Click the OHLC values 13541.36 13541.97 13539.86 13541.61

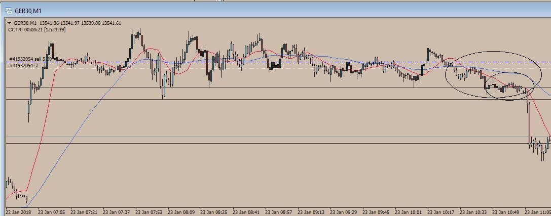coord(81,23)
